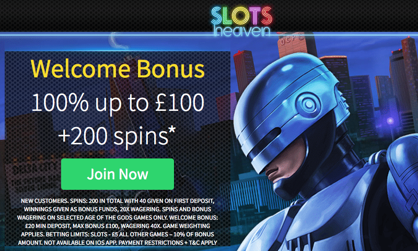This screenshot has width=418, height=251.
Task: Click the multicolored SLOTS neon letters
Action: click(242, 15)
